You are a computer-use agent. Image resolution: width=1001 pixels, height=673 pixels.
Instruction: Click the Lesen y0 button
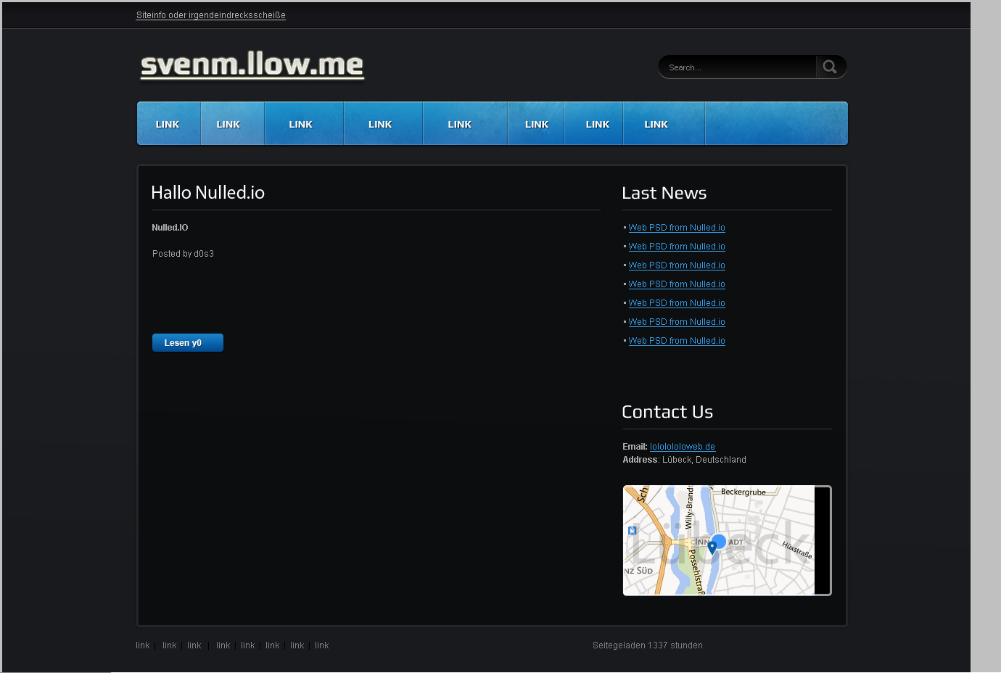[x=187, y=342]
